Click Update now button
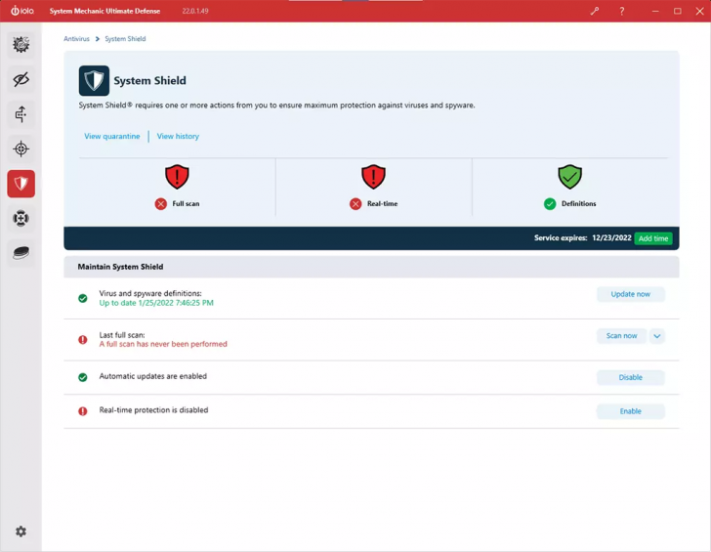 coord(630,294)
